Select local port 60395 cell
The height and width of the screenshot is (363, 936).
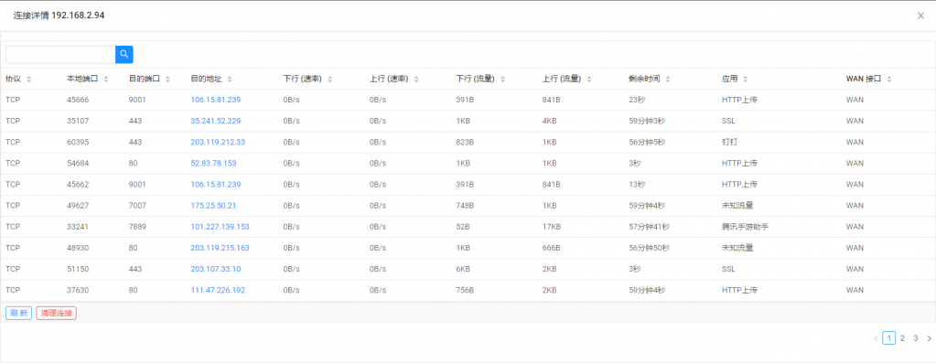(x=78, y=142)
